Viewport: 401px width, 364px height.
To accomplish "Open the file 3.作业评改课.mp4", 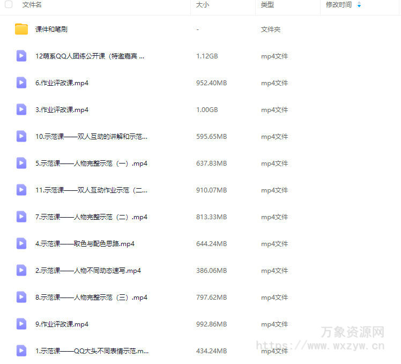I will tap(62, 110).
